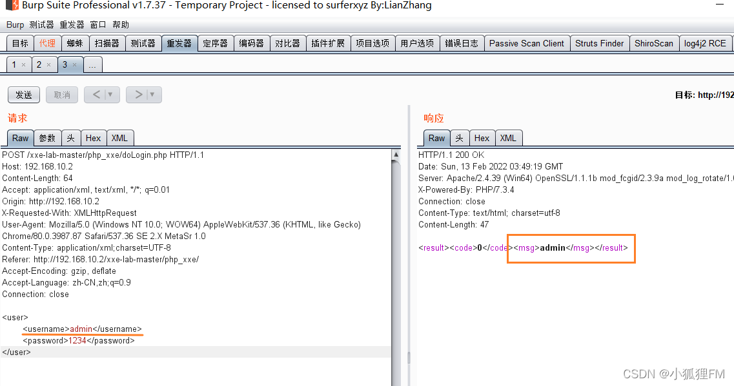This screenshot has height=386, width=734.
Task: Click the HTTP/1.1 200 OK status line
Action: coord(451,155)
